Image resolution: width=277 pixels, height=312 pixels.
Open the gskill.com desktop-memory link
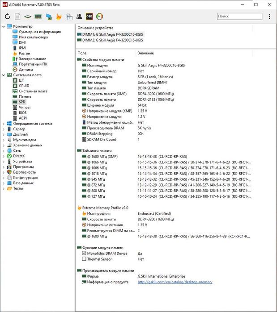(175, 282)
